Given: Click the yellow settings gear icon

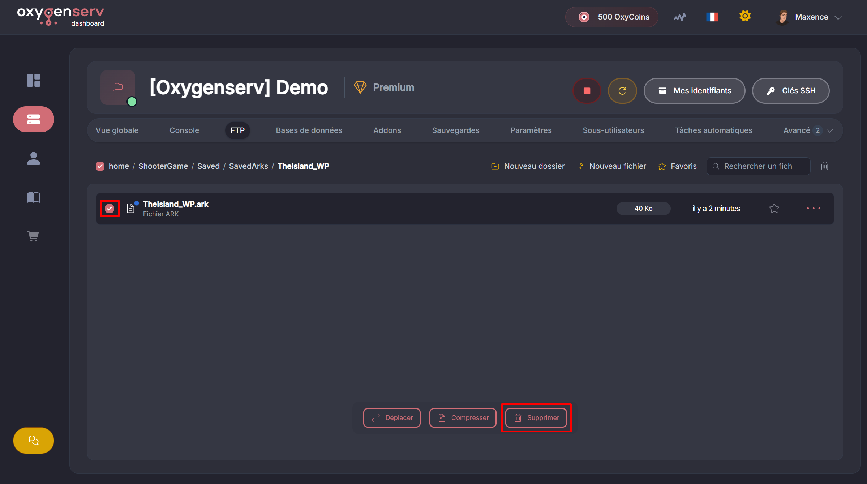Looking at the screenshot, I should tap(745, 16).
